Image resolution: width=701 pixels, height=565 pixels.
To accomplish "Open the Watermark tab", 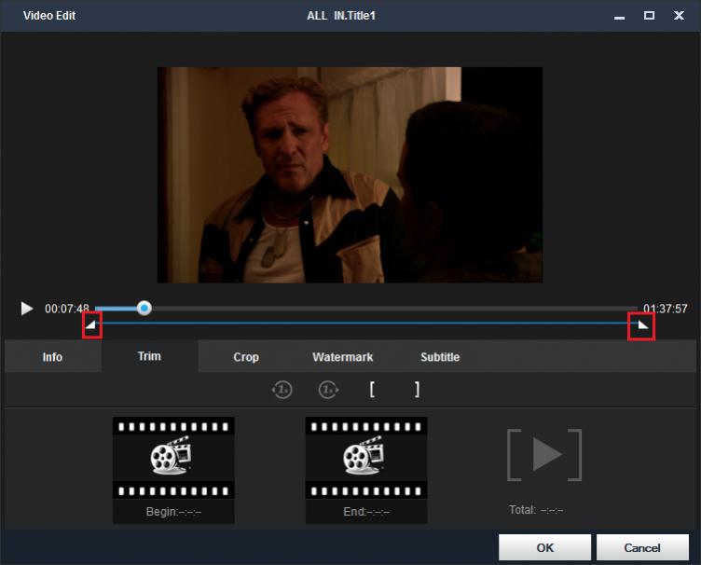I will [342, 357].
